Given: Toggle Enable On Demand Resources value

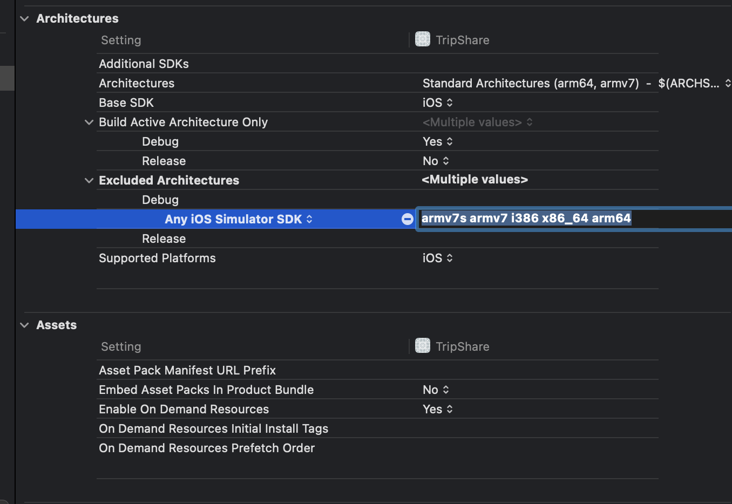Looking at the screenshot, I should click(437, 409).
